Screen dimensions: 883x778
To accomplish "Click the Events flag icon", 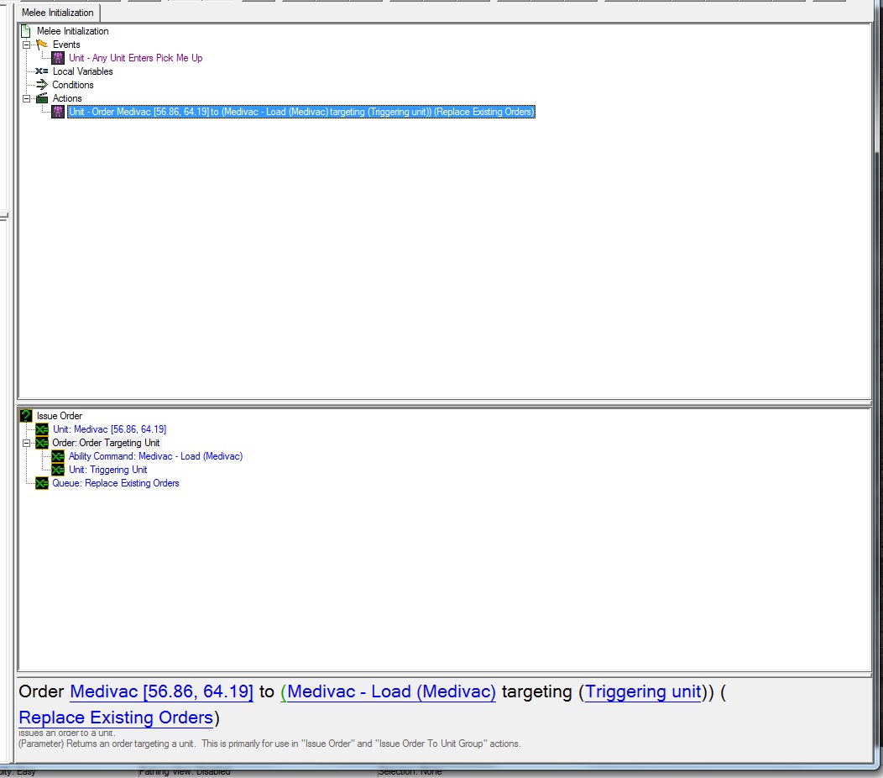I will pyautogui.click(x=42, y=45).
